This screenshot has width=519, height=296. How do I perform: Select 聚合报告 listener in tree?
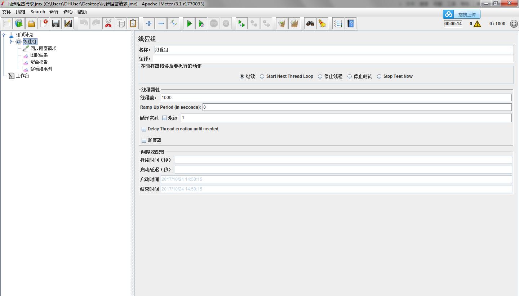pyautogui.click(x=39, y=62)
